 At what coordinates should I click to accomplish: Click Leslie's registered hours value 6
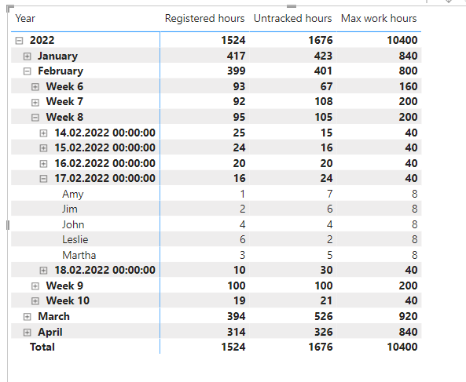tap(243, 239)
